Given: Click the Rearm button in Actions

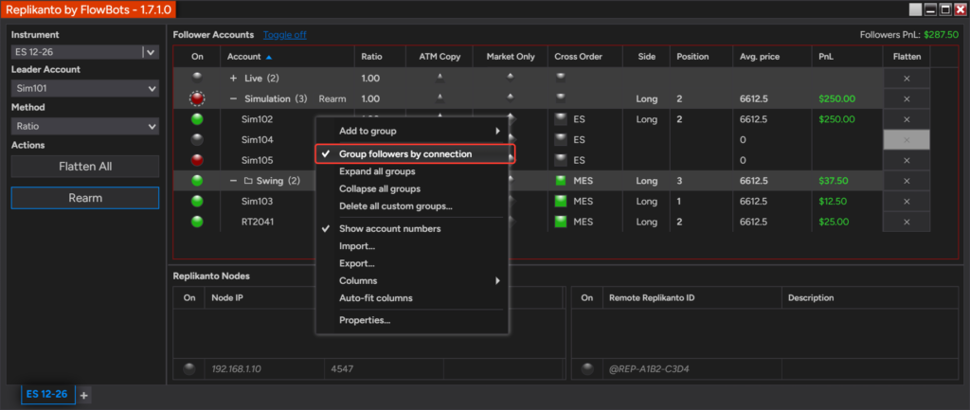Looking at the screenshot, I should tap(84, 198).
